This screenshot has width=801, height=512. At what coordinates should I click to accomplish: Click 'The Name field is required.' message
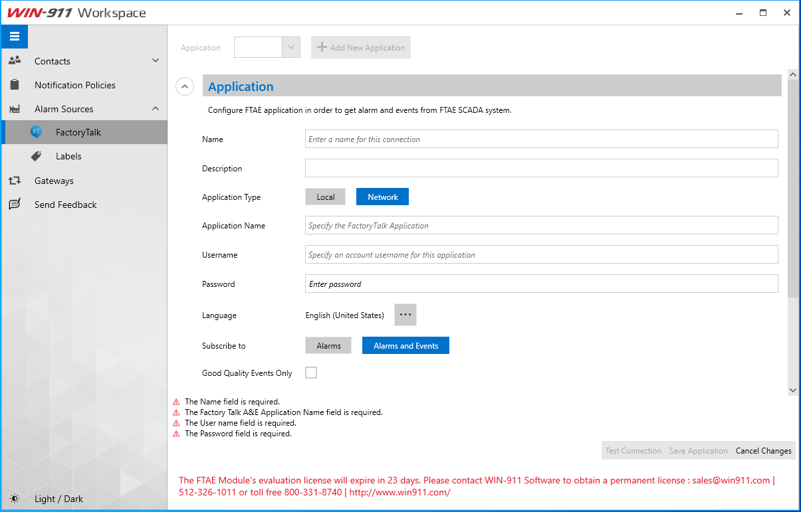(232, 402)
